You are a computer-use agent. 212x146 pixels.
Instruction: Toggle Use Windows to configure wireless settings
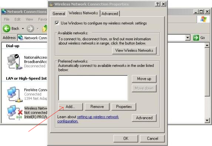coord(57,23)
